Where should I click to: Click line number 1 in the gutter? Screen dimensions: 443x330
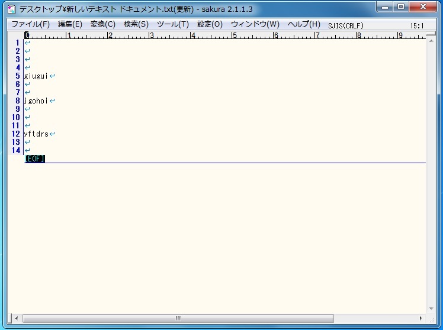coord(18,43)
